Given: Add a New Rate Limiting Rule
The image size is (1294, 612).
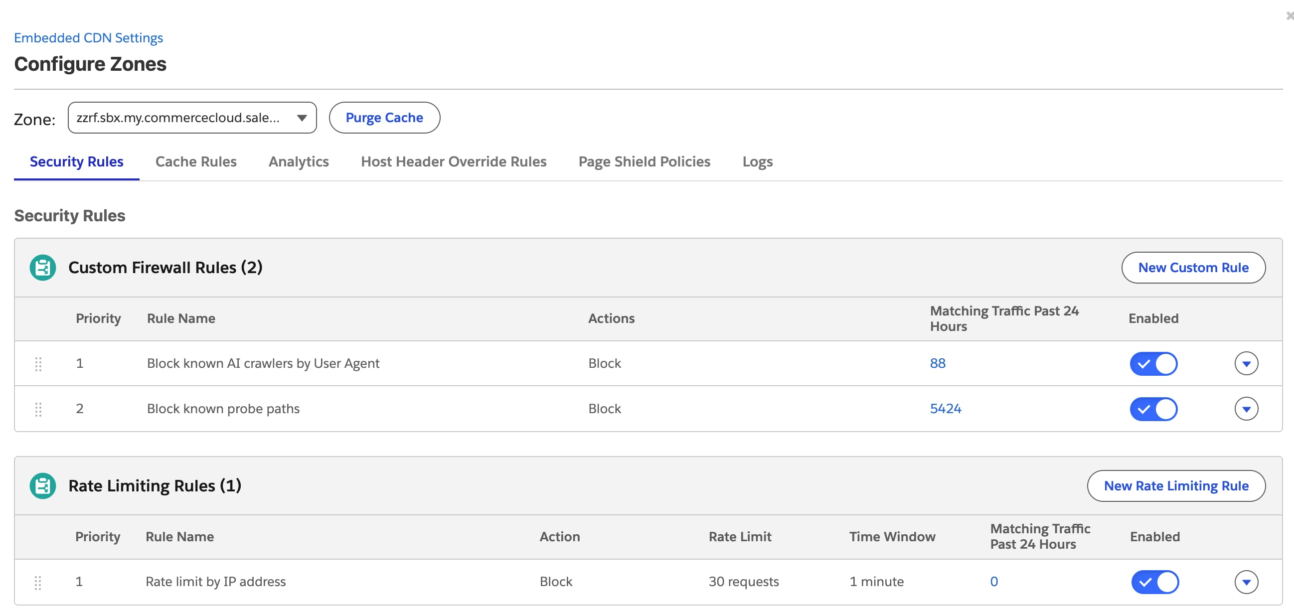Looking at the screenshot, I should (x=1176, y=486).
